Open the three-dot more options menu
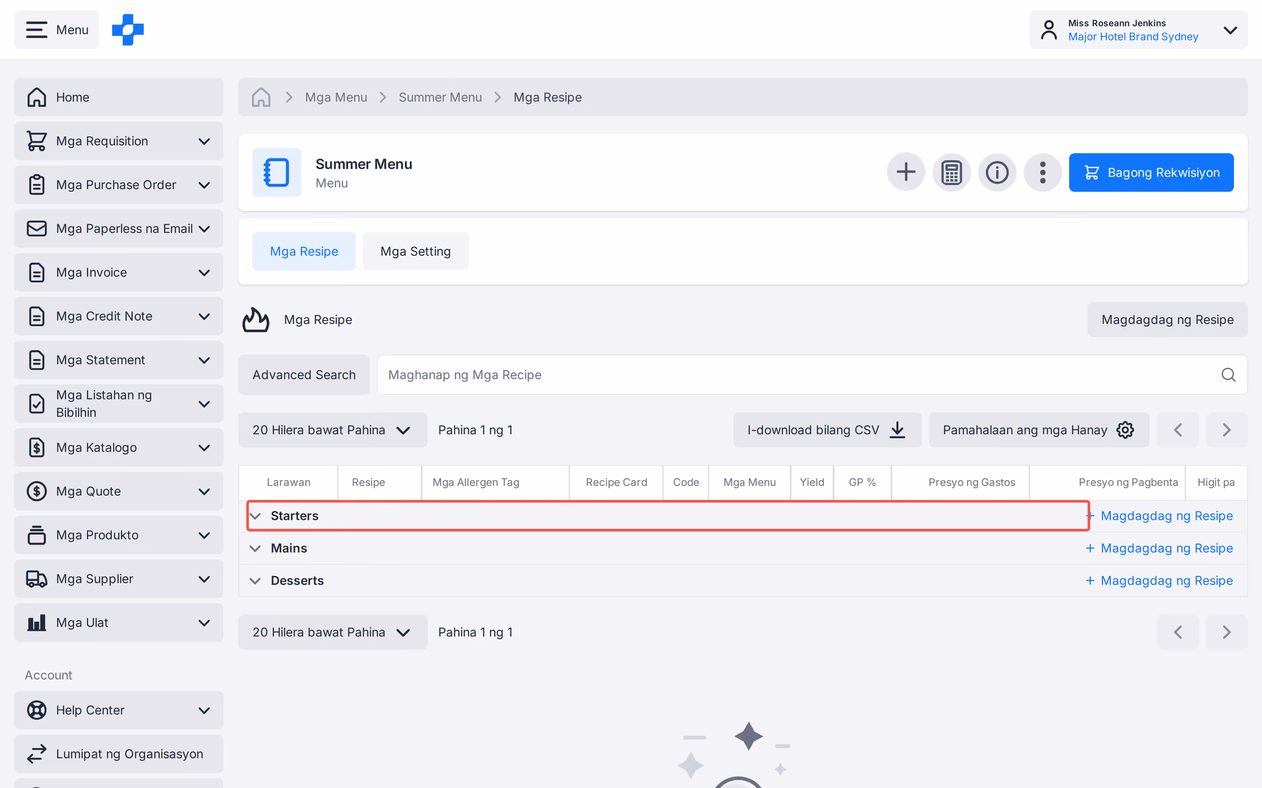Screen dimensions: 1262x788 click(1043, 172)
